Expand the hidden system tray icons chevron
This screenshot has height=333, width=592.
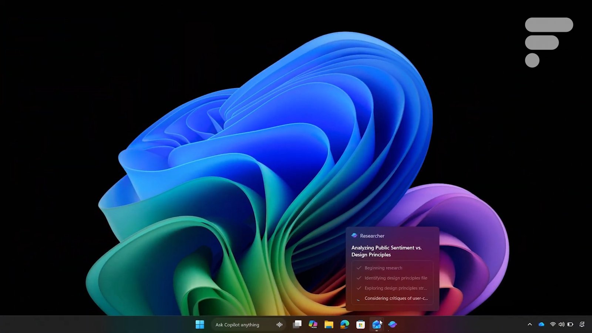pos(529,324)
